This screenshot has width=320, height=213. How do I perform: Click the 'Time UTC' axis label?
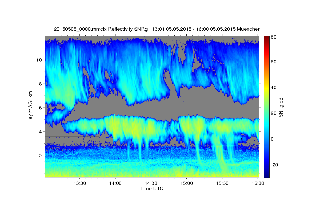(152, 189)
